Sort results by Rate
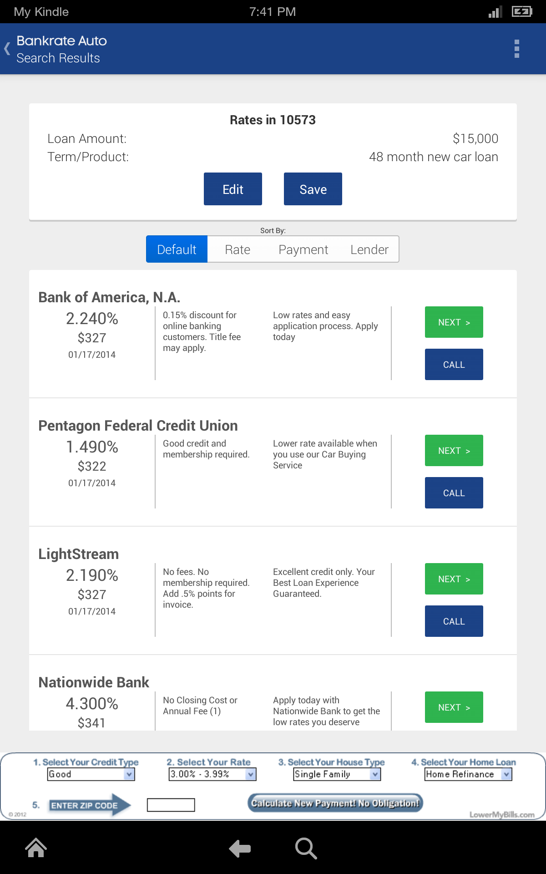 coord(238,249)
